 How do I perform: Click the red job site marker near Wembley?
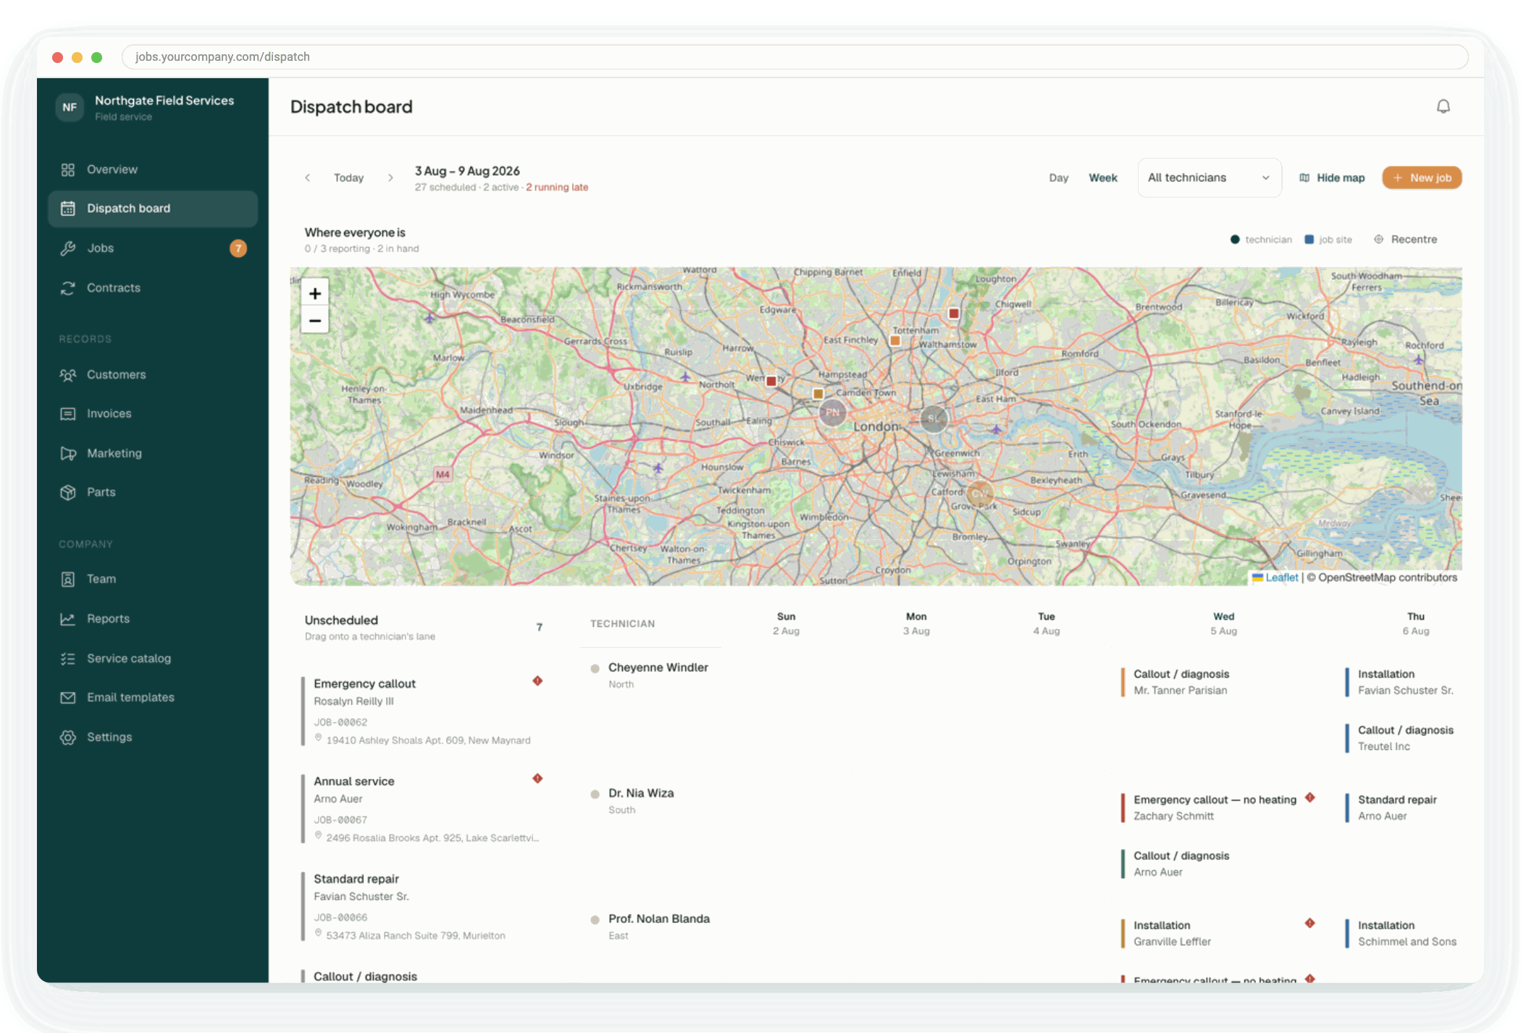click(x=771, y=381)
